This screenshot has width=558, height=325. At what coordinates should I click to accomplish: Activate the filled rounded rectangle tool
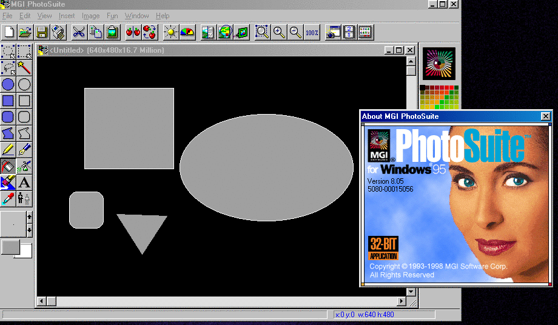8,117
